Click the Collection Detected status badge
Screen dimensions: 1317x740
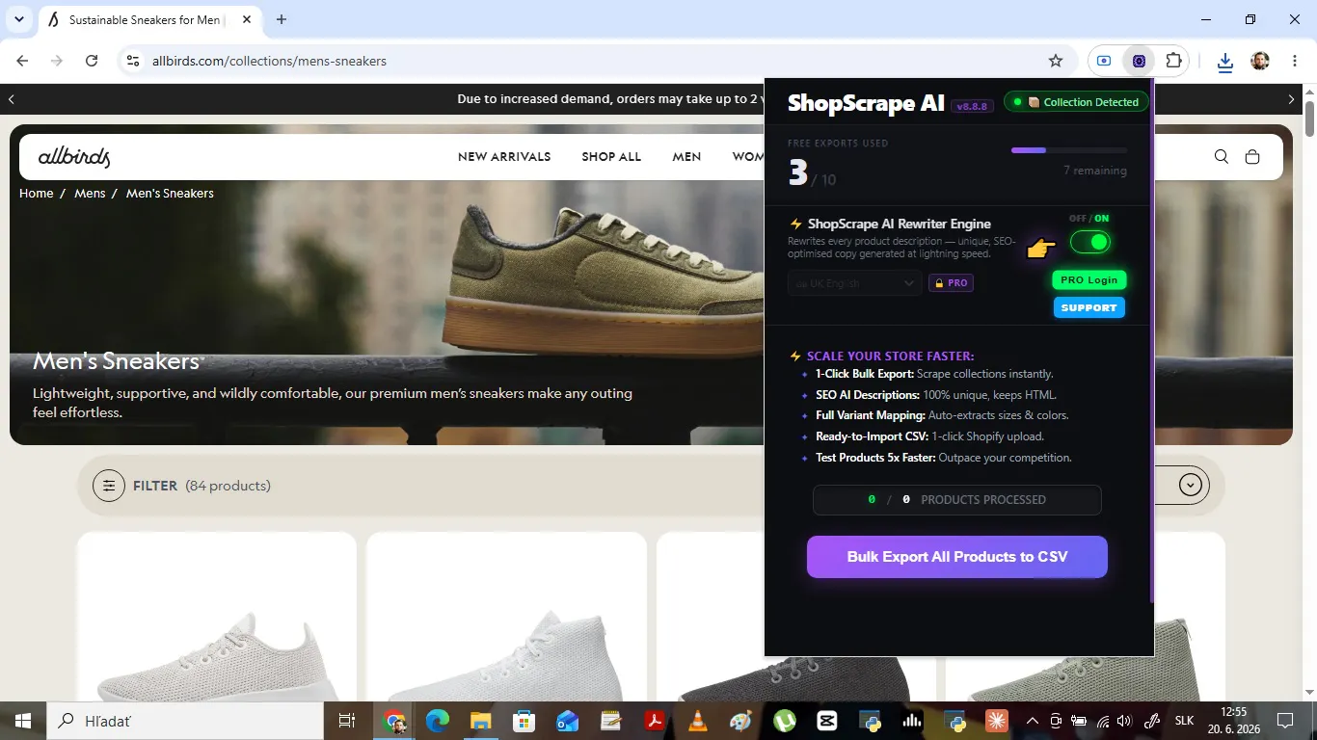click(1077, 102)
